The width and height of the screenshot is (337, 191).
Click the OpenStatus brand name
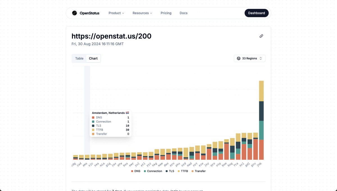90,13
